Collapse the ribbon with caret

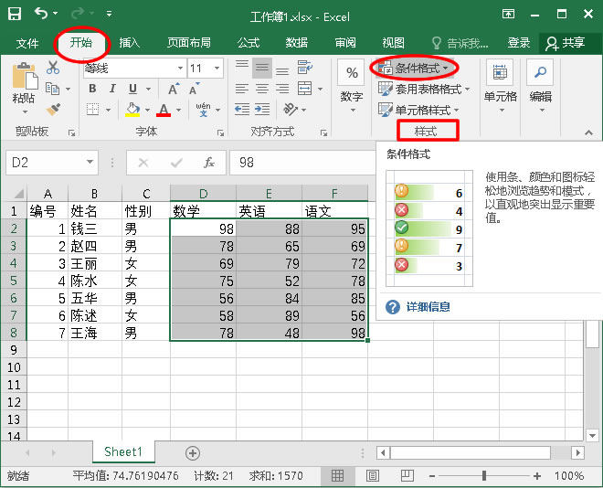pyautogui.click(x=588, y=133)
